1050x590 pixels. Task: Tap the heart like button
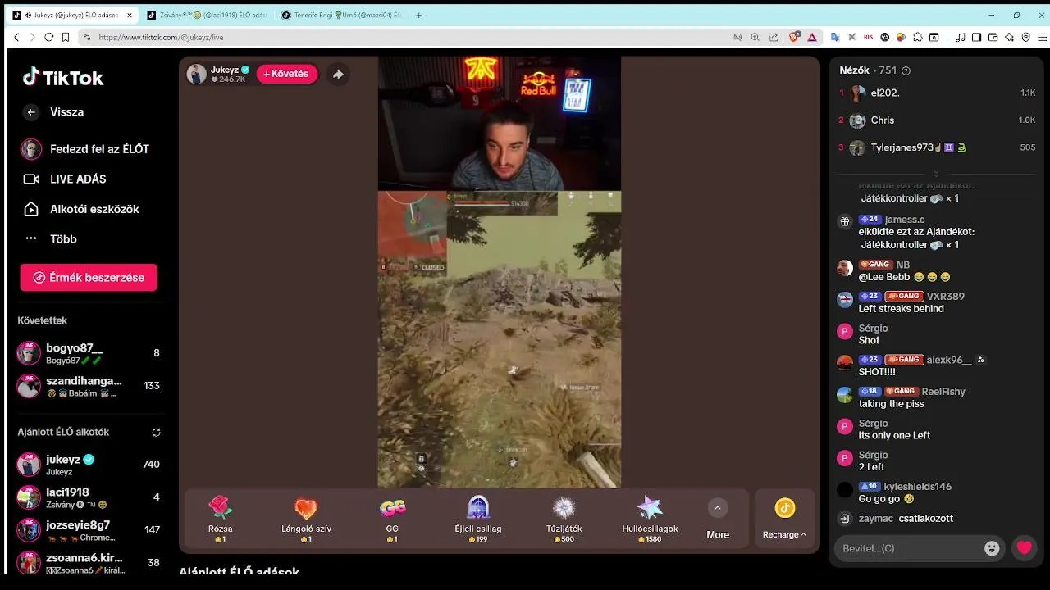pos(1024,548)
